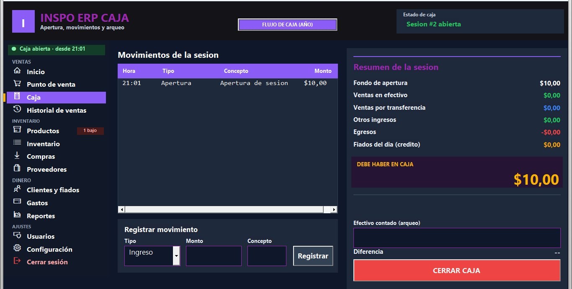This screenshot has height=289, width=572.
Task: Click the people icon for Clientes y fiados
Action: [x=17, y=189]
